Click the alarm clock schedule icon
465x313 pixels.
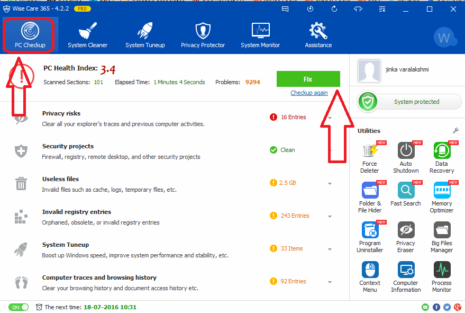39,307
